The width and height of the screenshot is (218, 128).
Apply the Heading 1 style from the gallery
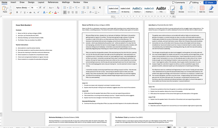[137, 10]
